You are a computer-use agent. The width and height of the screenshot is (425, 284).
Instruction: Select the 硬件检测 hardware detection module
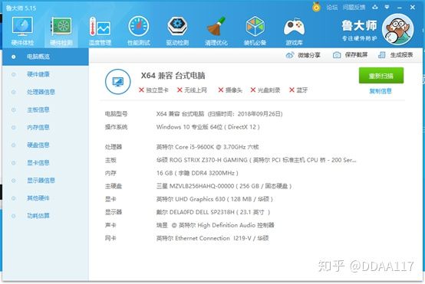(x=61, y=31)
